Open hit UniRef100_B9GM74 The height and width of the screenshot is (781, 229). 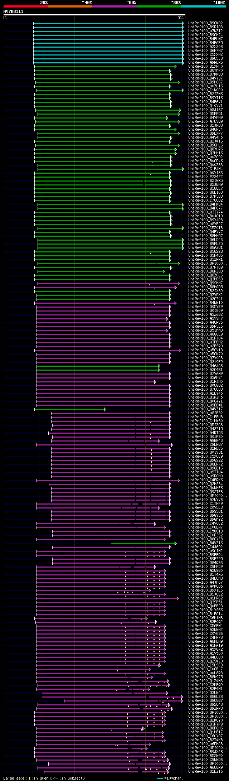[x=205, y=35]
